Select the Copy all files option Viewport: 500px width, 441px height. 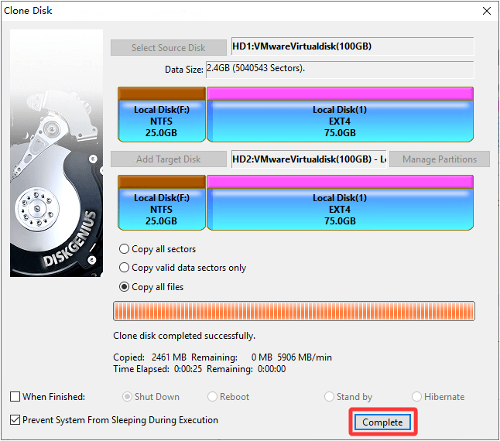[124, 287]
